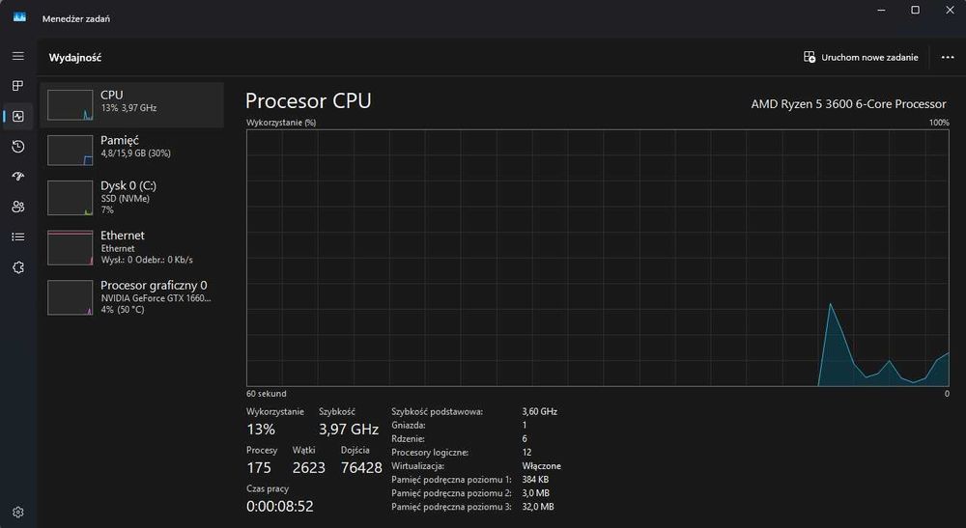
Task: Open the three-dot more options menu
Action: (x=947, y=57)
